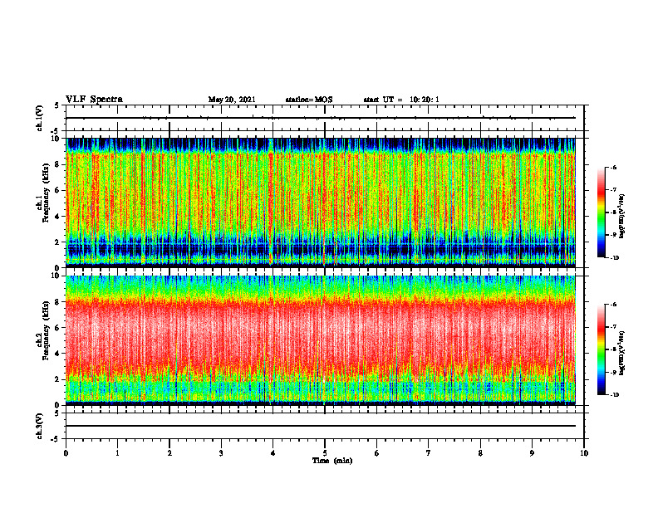
Task: Click the "3" tick label on the Time axis
Action: click(221, 453)
